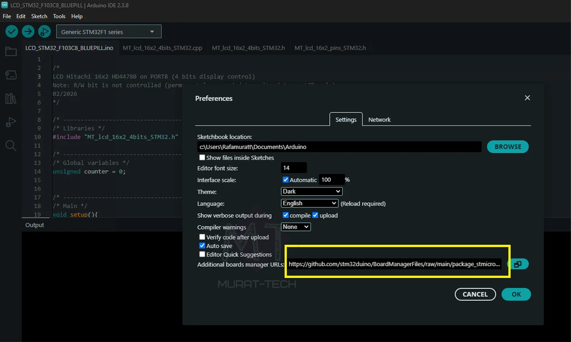Open the Theme dropdown showing Dark

(x=312, y=191)
